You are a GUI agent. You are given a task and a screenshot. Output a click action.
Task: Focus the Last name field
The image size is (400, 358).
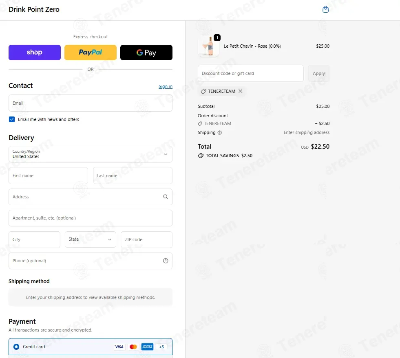133,176
